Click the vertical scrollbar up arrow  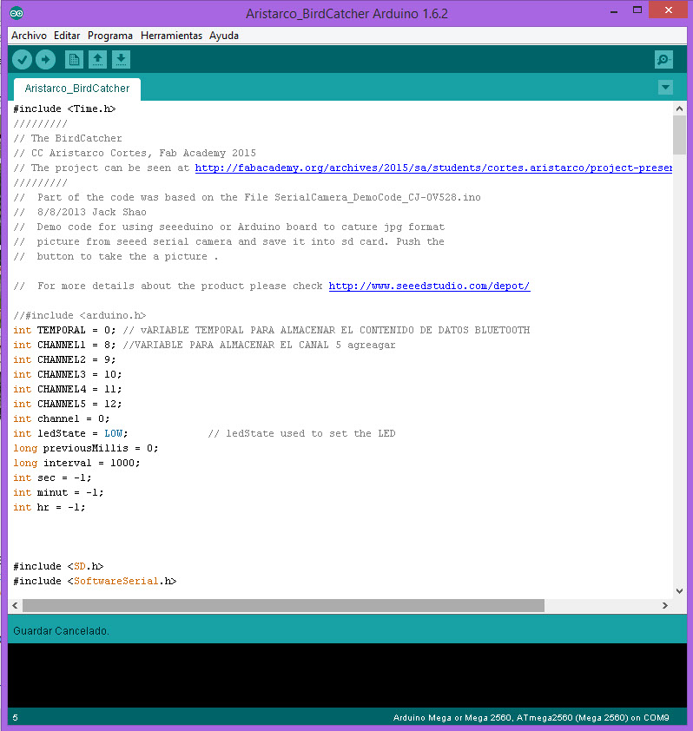coord(679,109)
